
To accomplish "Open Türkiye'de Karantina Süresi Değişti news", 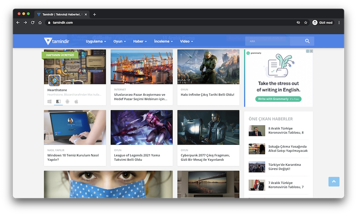I will (285, 167).
